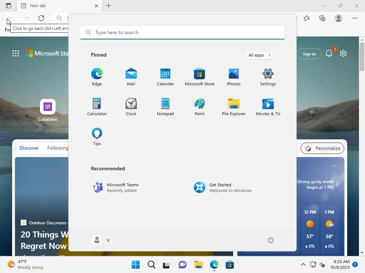Refresh the Edge page
Screen dimensions: 365x273
click(41, 18)
